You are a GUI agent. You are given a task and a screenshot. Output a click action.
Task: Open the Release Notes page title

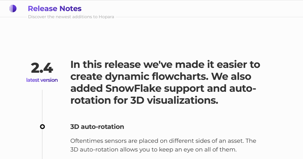coord(55,9)
